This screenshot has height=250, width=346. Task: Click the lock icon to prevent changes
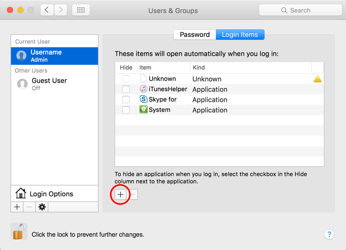(x=19, y=231)
